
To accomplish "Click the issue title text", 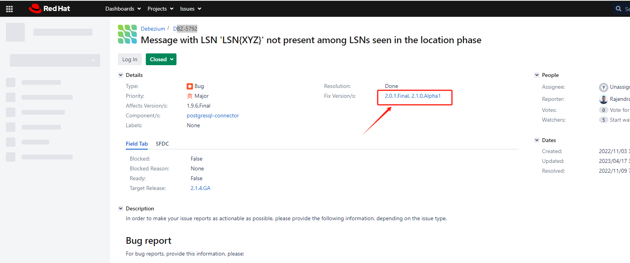I will (x=311, y=40).
